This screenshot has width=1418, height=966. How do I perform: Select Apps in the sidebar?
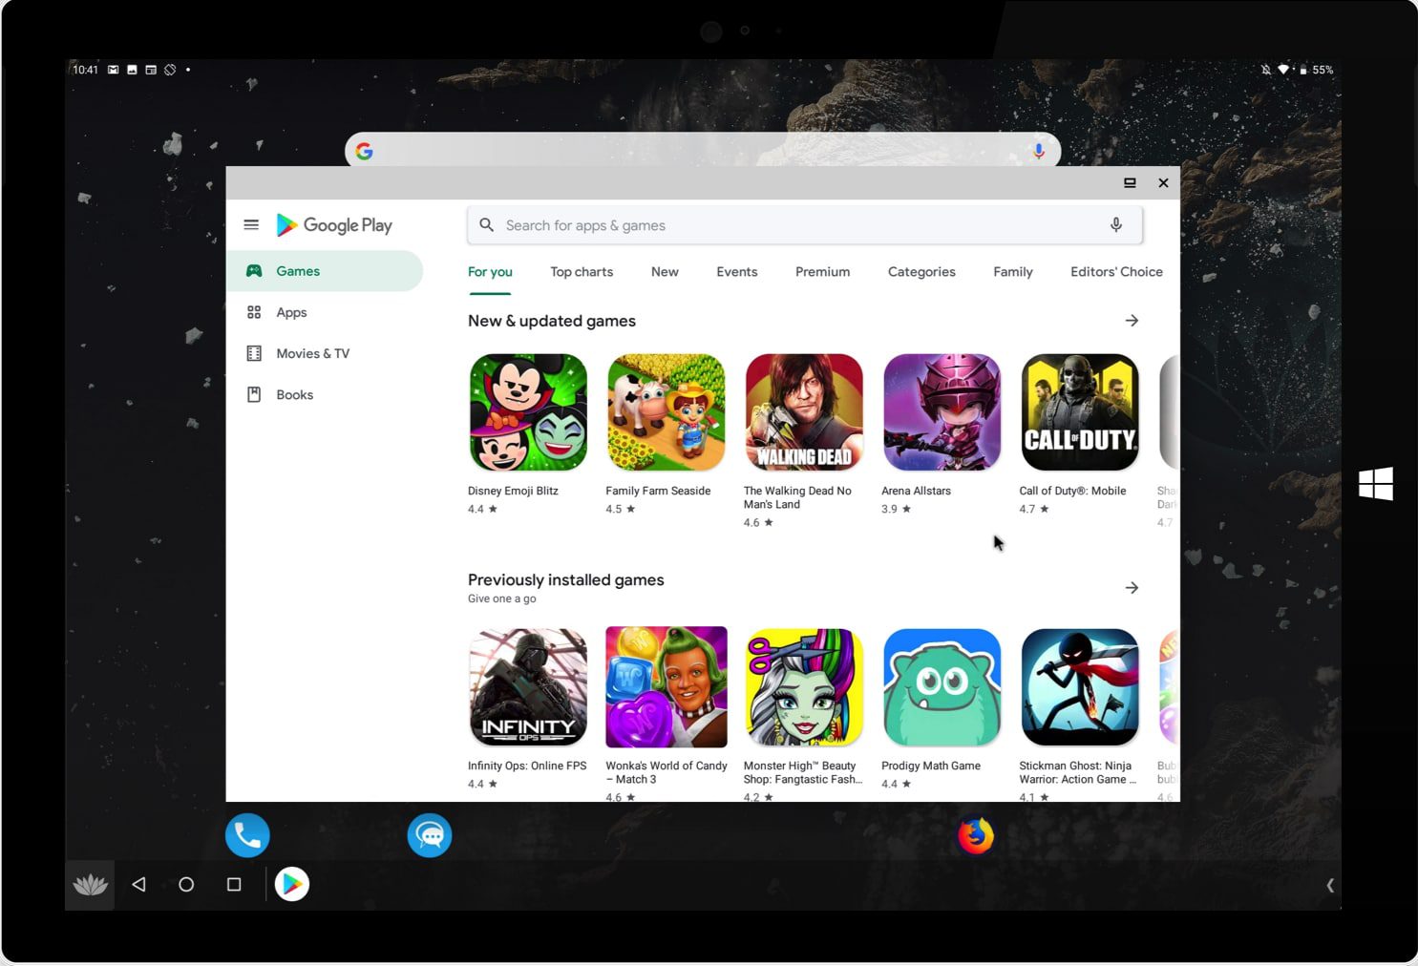tap(291, 313)
